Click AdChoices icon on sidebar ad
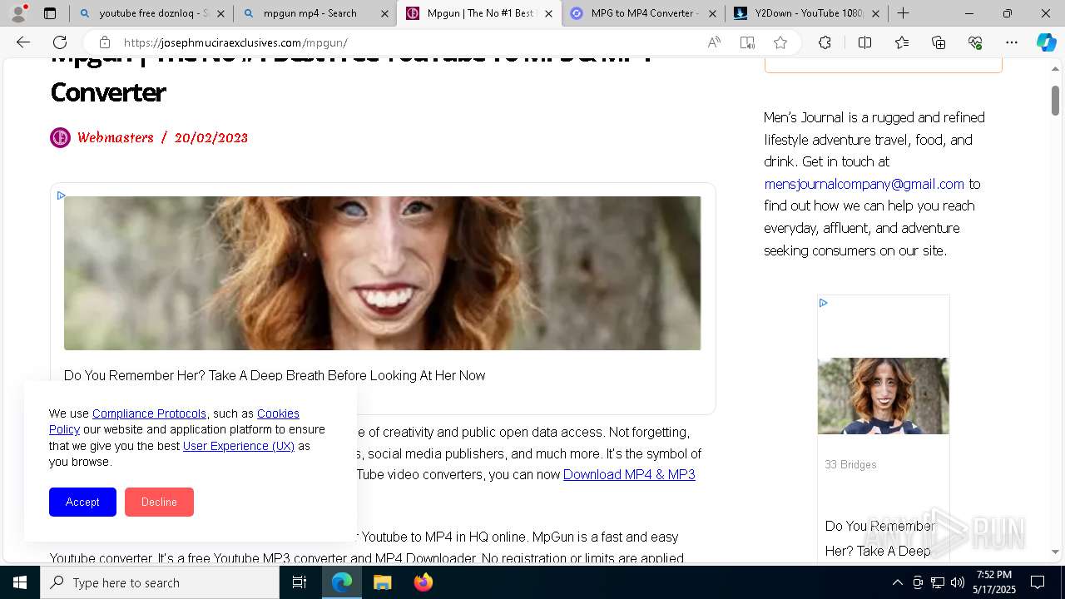The width and height of the screenshot is (1065, 599). [824, 303]
